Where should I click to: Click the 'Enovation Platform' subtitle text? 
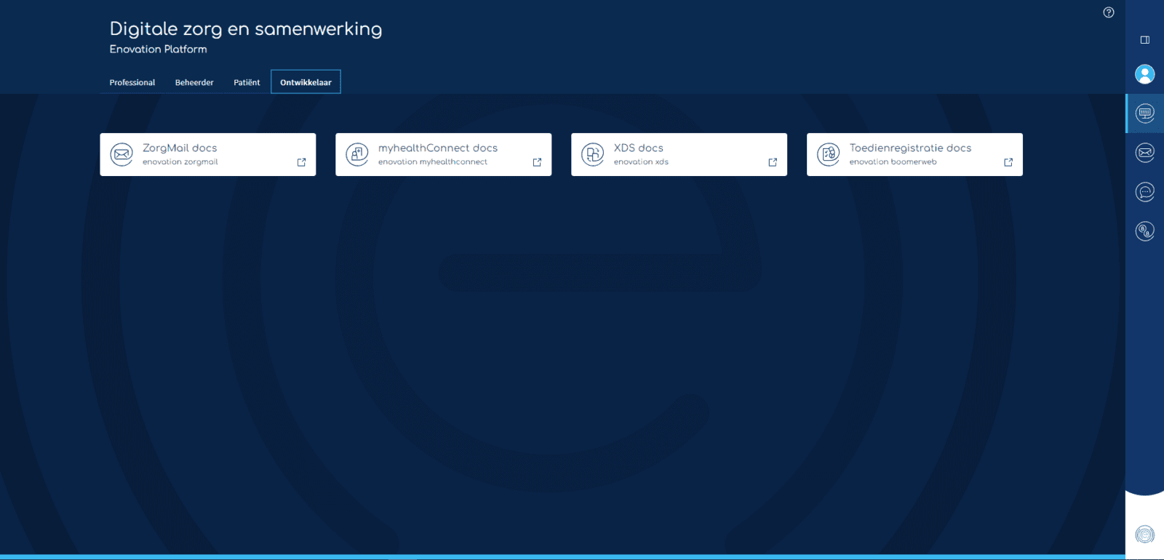point(158,49)
